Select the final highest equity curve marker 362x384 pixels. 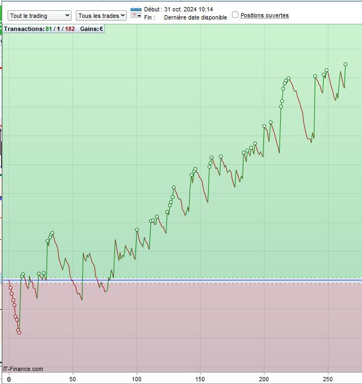point(345,65)
